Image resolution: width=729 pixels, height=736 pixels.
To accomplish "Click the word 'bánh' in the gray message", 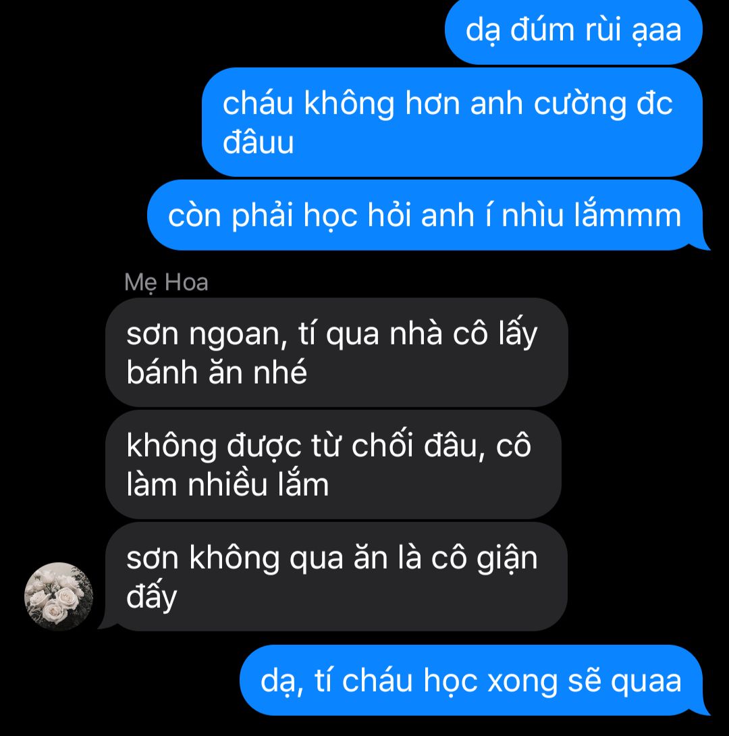I will pos(162,372).
